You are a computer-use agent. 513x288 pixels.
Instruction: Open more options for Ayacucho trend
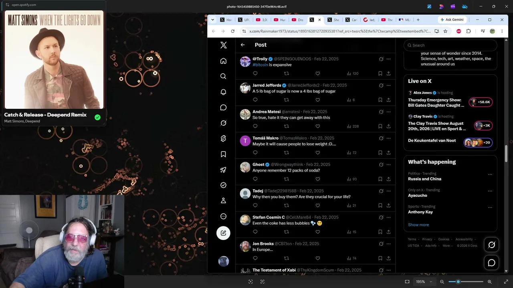tap(490, 191)
